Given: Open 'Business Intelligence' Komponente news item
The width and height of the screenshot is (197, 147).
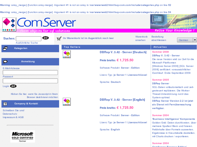Looking at the screenshot, I should pos(173,119).
